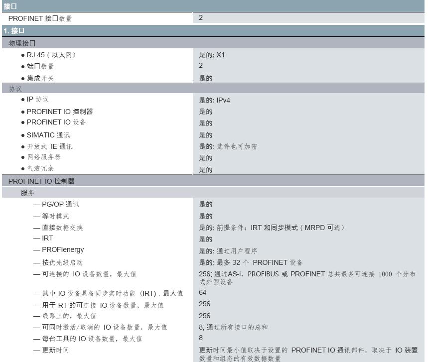Select the value "2" in the 端口数量 row
This screenshot has height=362, width=428.
click(x=201, y=65)
